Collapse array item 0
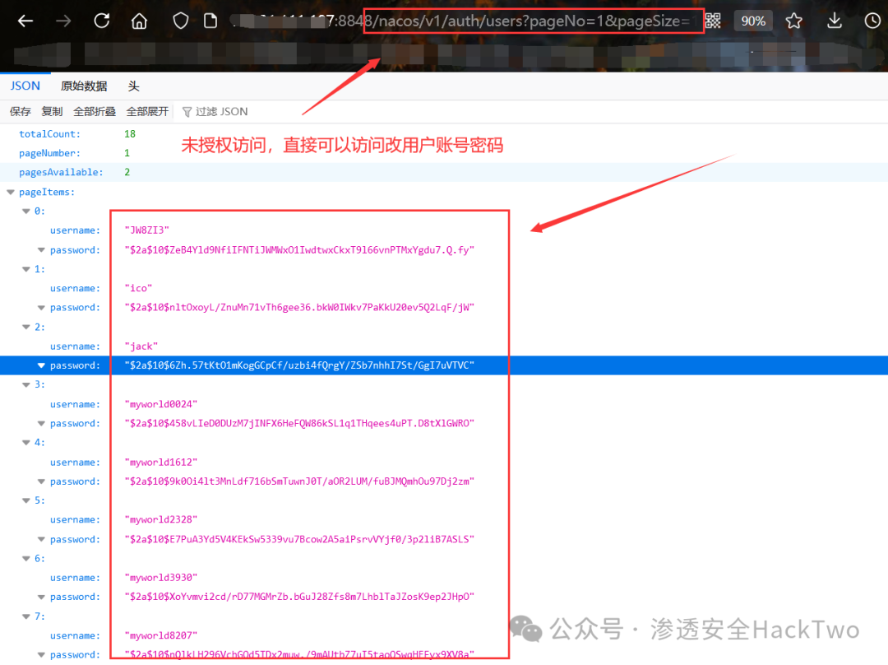 pos(26,212)
